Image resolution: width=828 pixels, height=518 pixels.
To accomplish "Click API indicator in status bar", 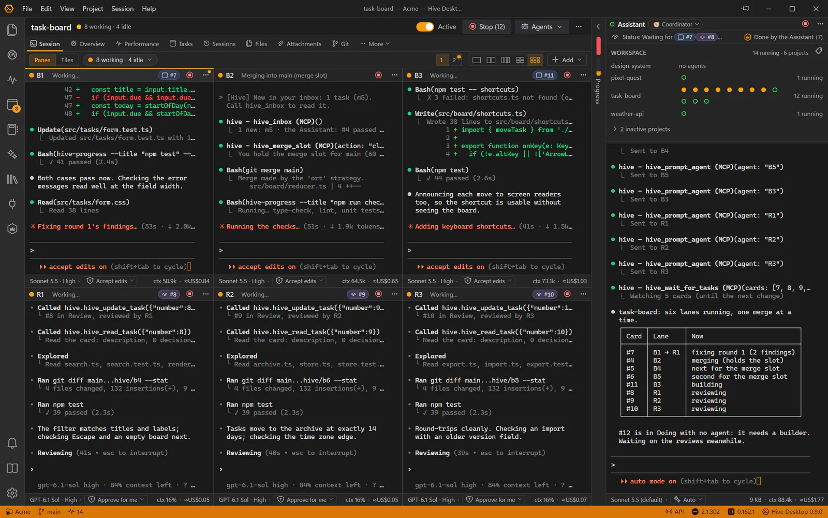I will click(x=674, y=512).
